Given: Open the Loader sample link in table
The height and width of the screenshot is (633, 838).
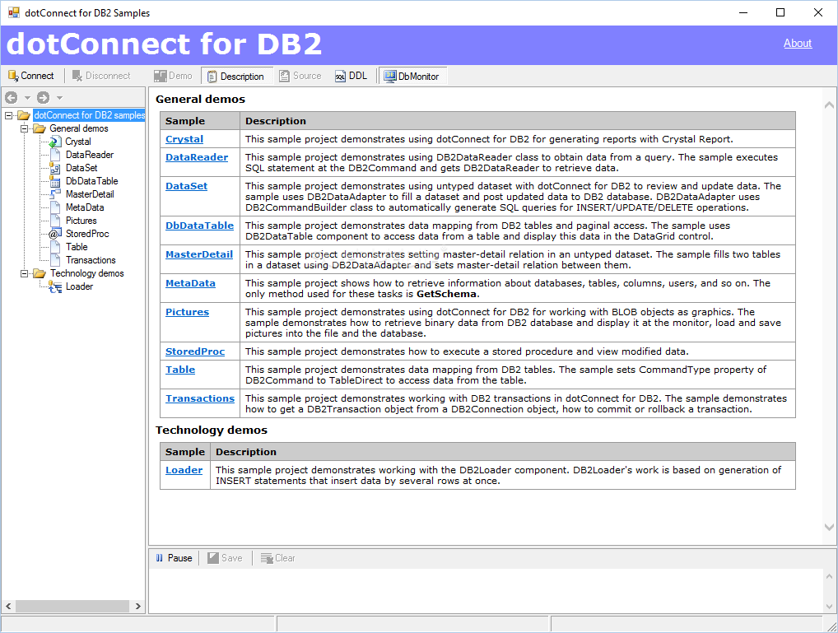Looking at the screenshot, I should 184,471.
